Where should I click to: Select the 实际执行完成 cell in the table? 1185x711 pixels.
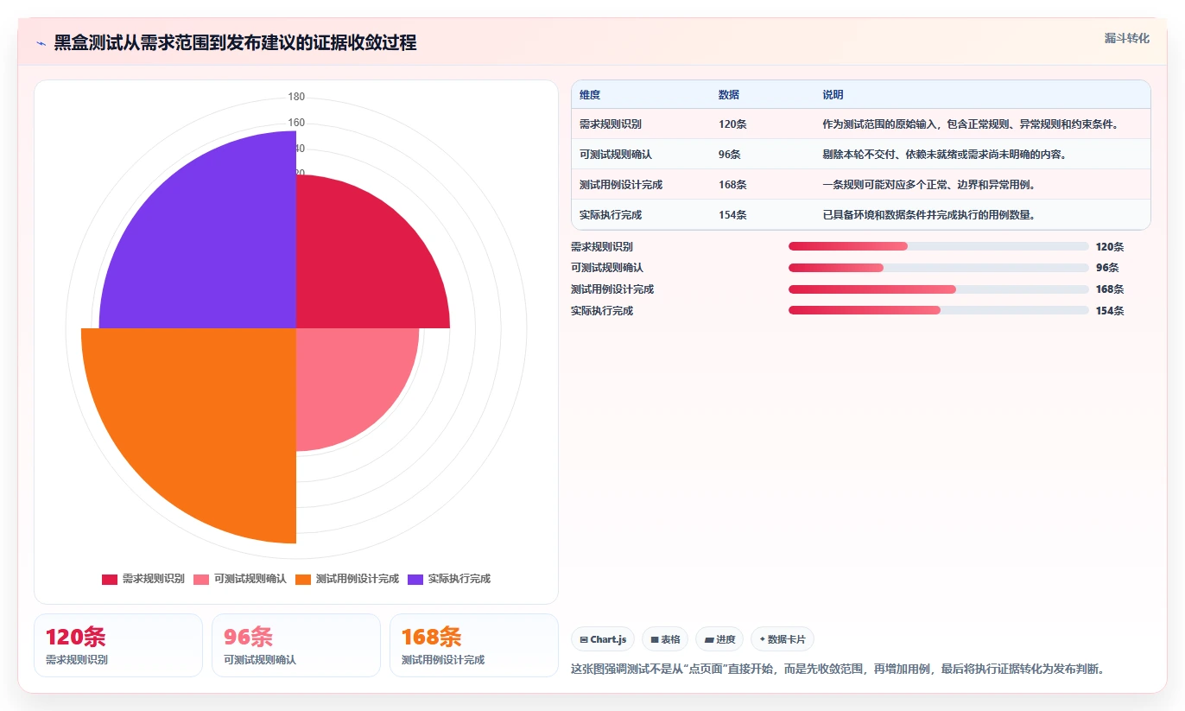(x=611, y=215)
